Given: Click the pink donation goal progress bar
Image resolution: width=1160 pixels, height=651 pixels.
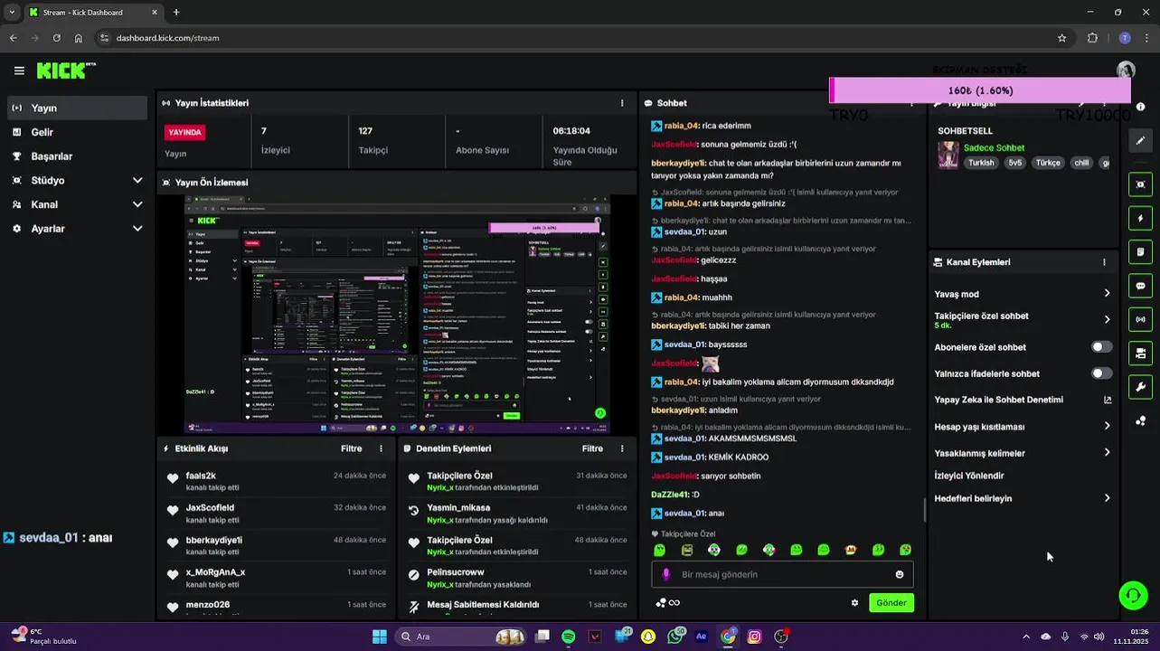Looking at the screenshot, I should coord(980,90).
